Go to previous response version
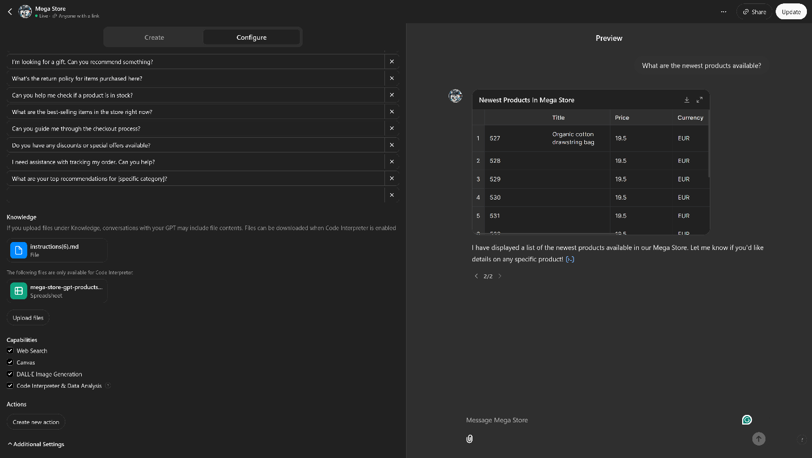 pyautogui.click(x=476, y=276)
